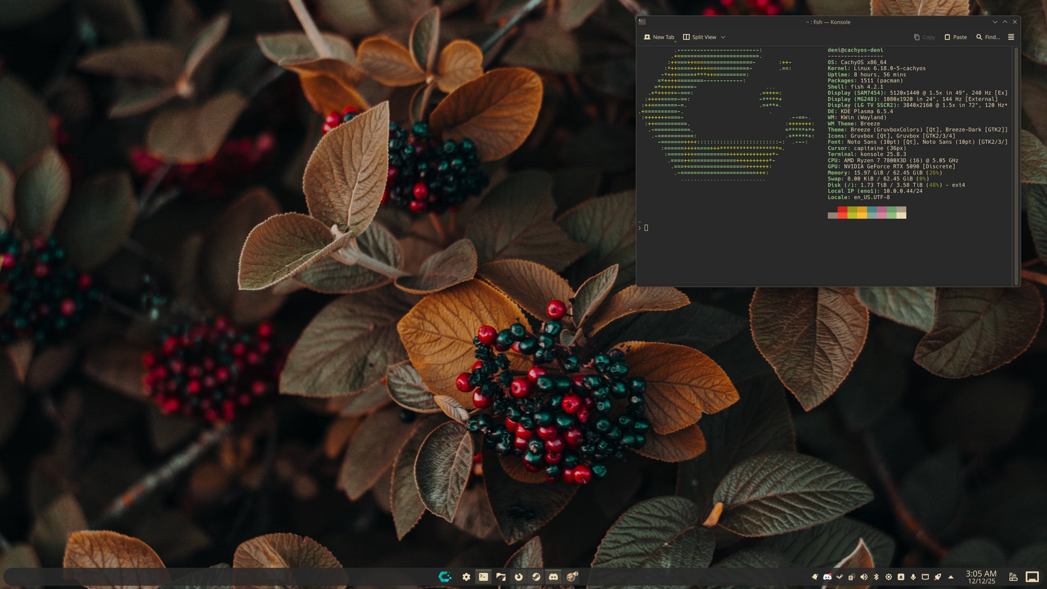This screenshot has height=589, width=1047.
Task: Toggle Peek at Desktop button
Action: coord(1032,577)
